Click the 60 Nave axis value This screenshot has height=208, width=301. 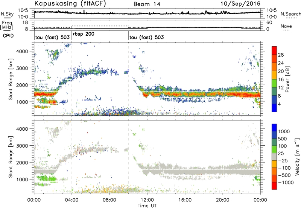(269, 23)
